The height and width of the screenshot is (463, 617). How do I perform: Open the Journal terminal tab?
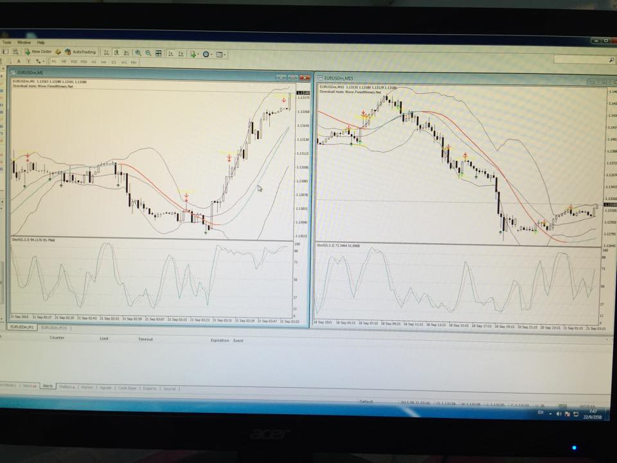click(x=169, y=389)
